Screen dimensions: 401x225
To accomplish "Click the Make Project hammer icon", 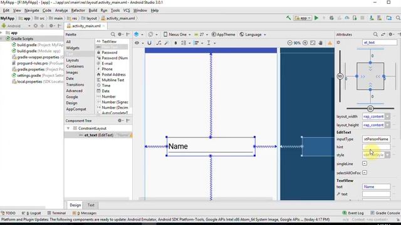I will 288,18.
